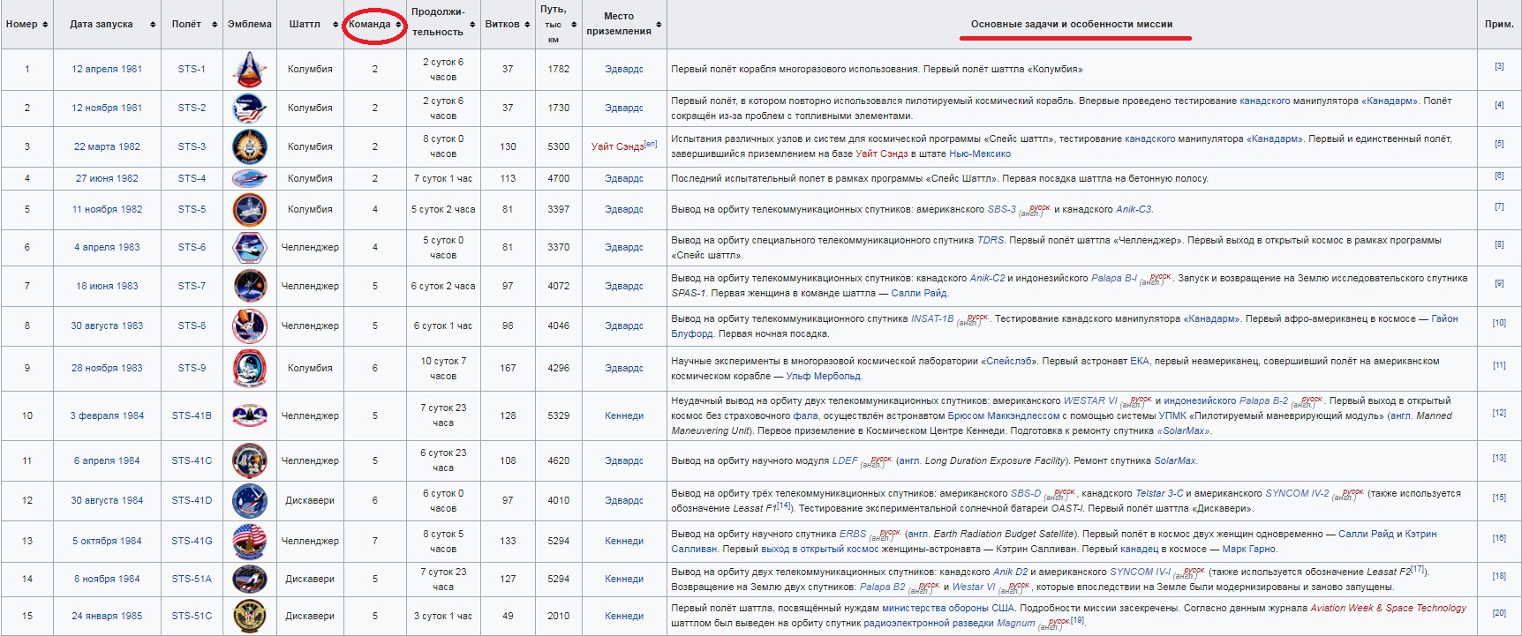This screenshot has width=1522, height=636.
Task: Open the STS-41G mission emblem image
Action: coord(249,541)
